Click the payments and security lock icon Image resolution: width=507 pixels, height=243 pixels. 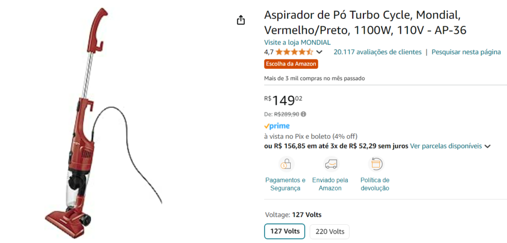tap(285, 163)
